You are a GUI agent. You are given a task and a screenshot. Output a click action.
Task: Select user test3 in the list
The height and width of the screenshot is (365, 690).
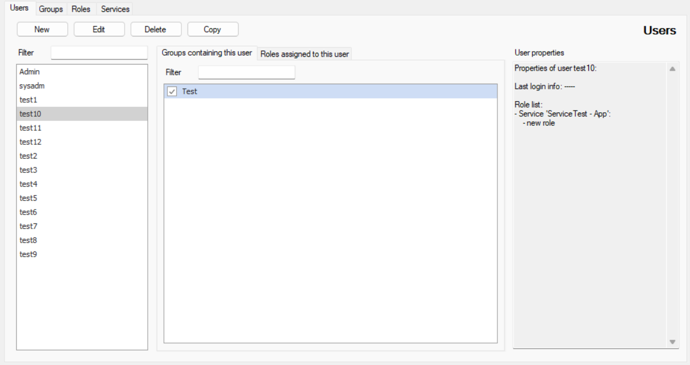(82, 170)
